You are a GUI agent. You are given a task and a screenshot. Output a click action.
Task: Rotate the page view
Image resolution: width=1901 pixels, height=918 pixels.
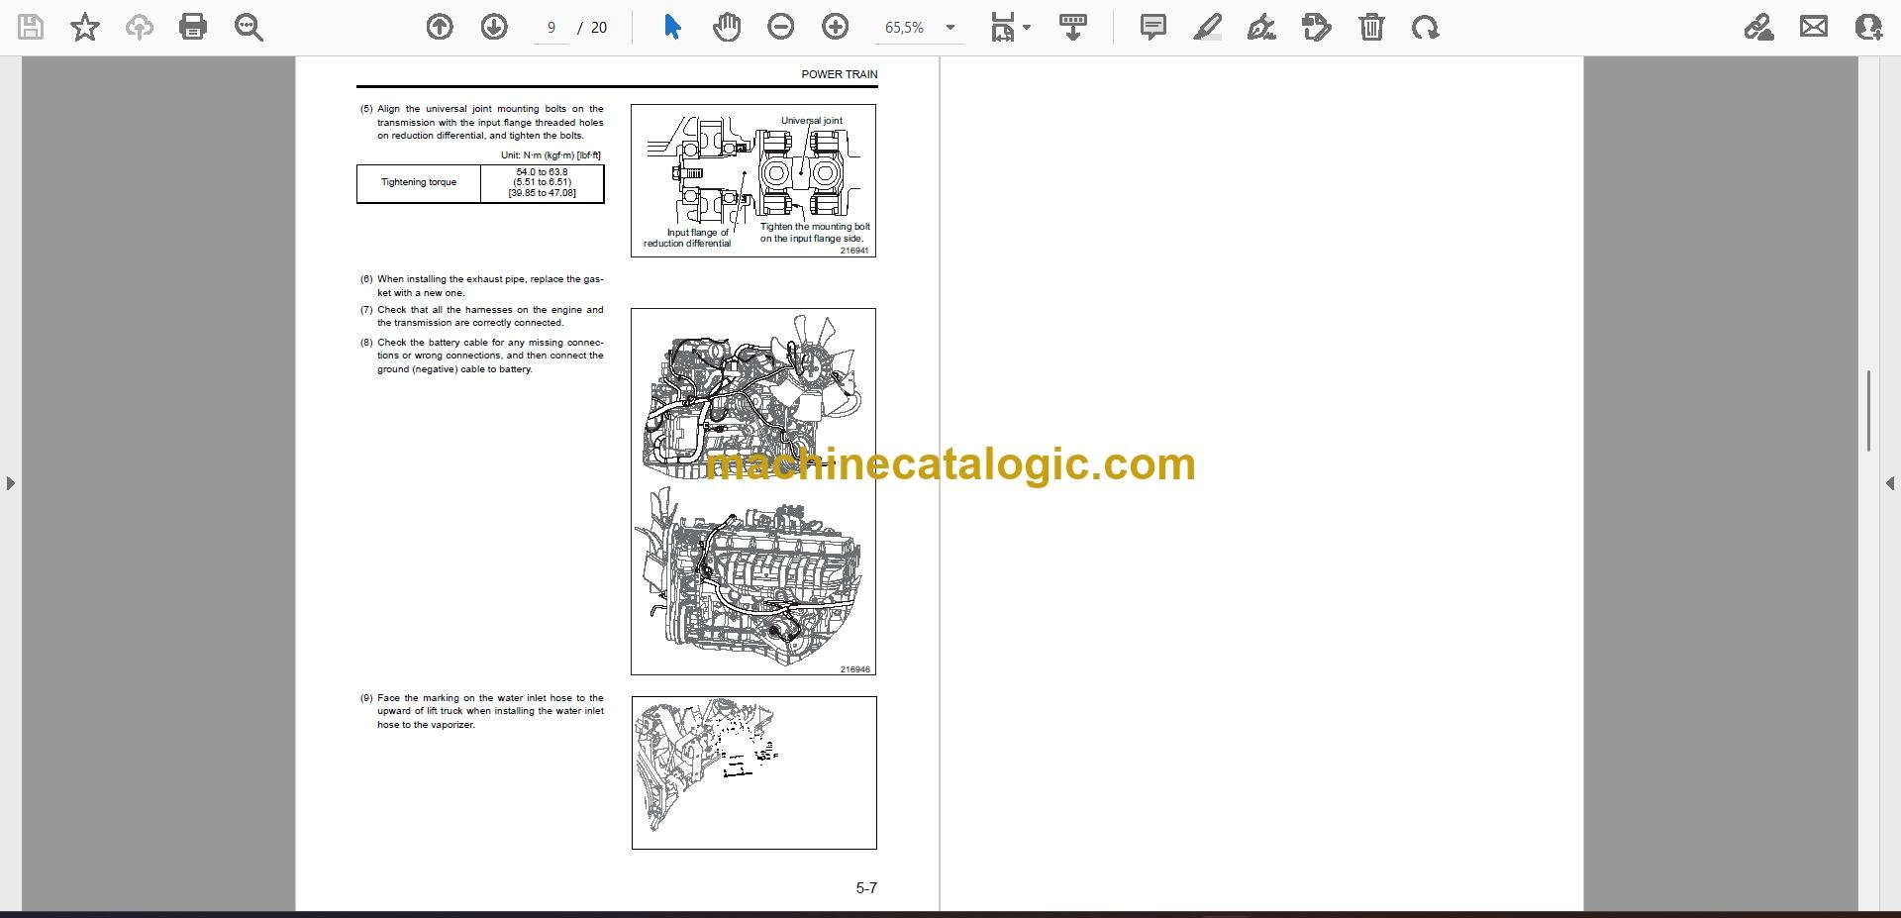click(x=1426, y=27)
